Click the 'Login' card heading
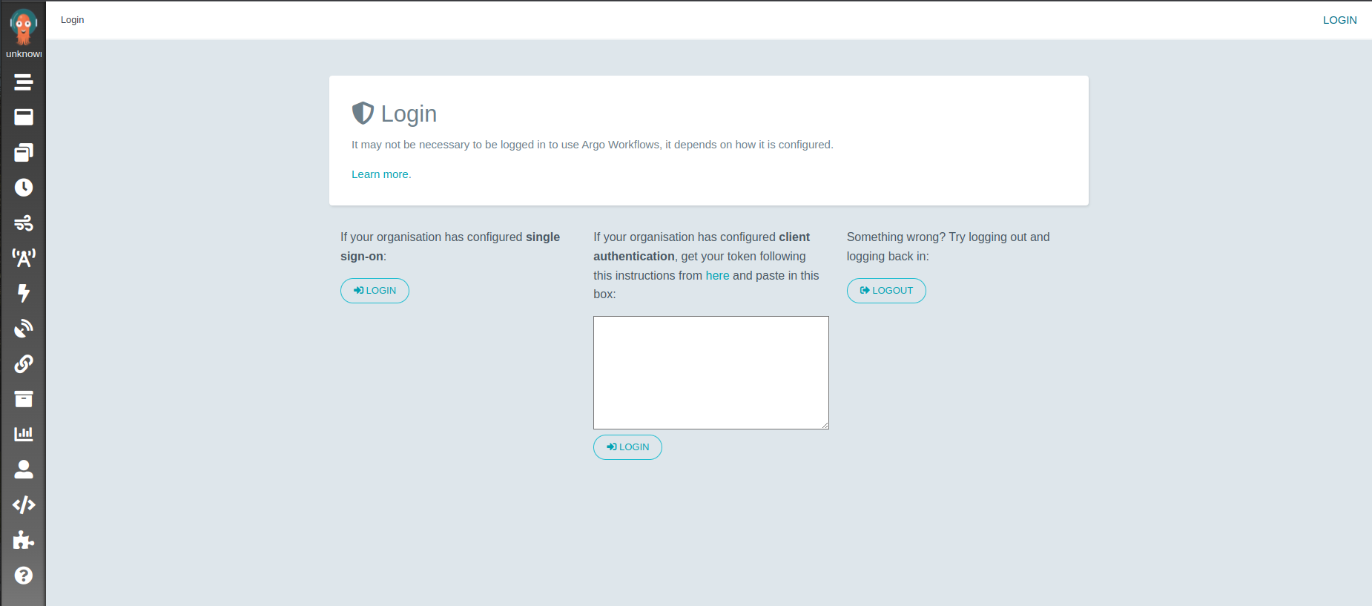The width and height of the screenshot is (1372, 606). click(409, 113)
